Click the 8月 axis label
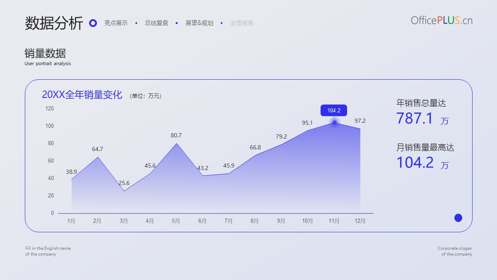 pos(255,221)
